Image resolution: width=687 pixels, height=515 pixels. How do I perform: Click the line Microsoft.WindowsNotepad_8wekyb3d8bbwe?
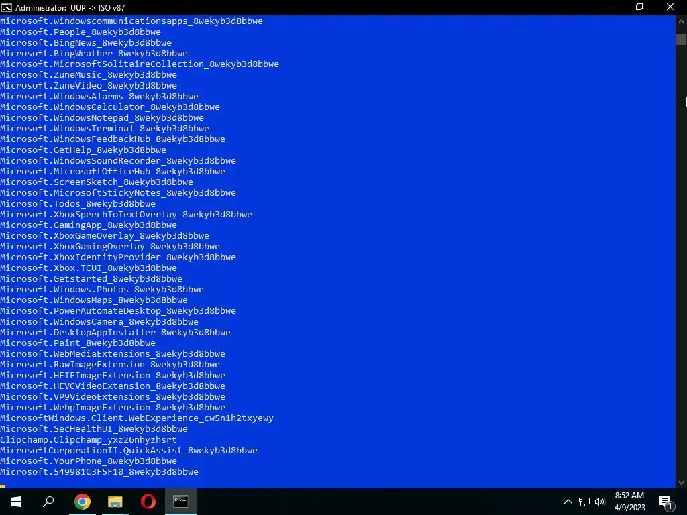[102, 118]
